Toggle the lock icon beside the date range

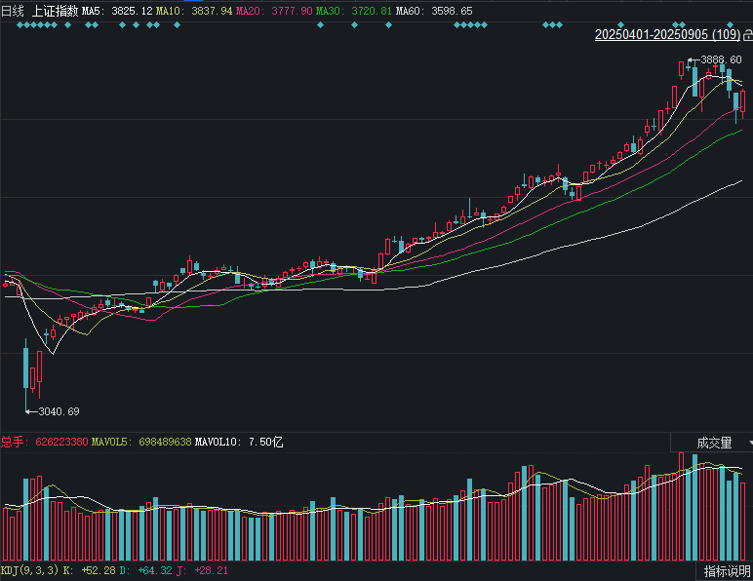tap(748, 35)
